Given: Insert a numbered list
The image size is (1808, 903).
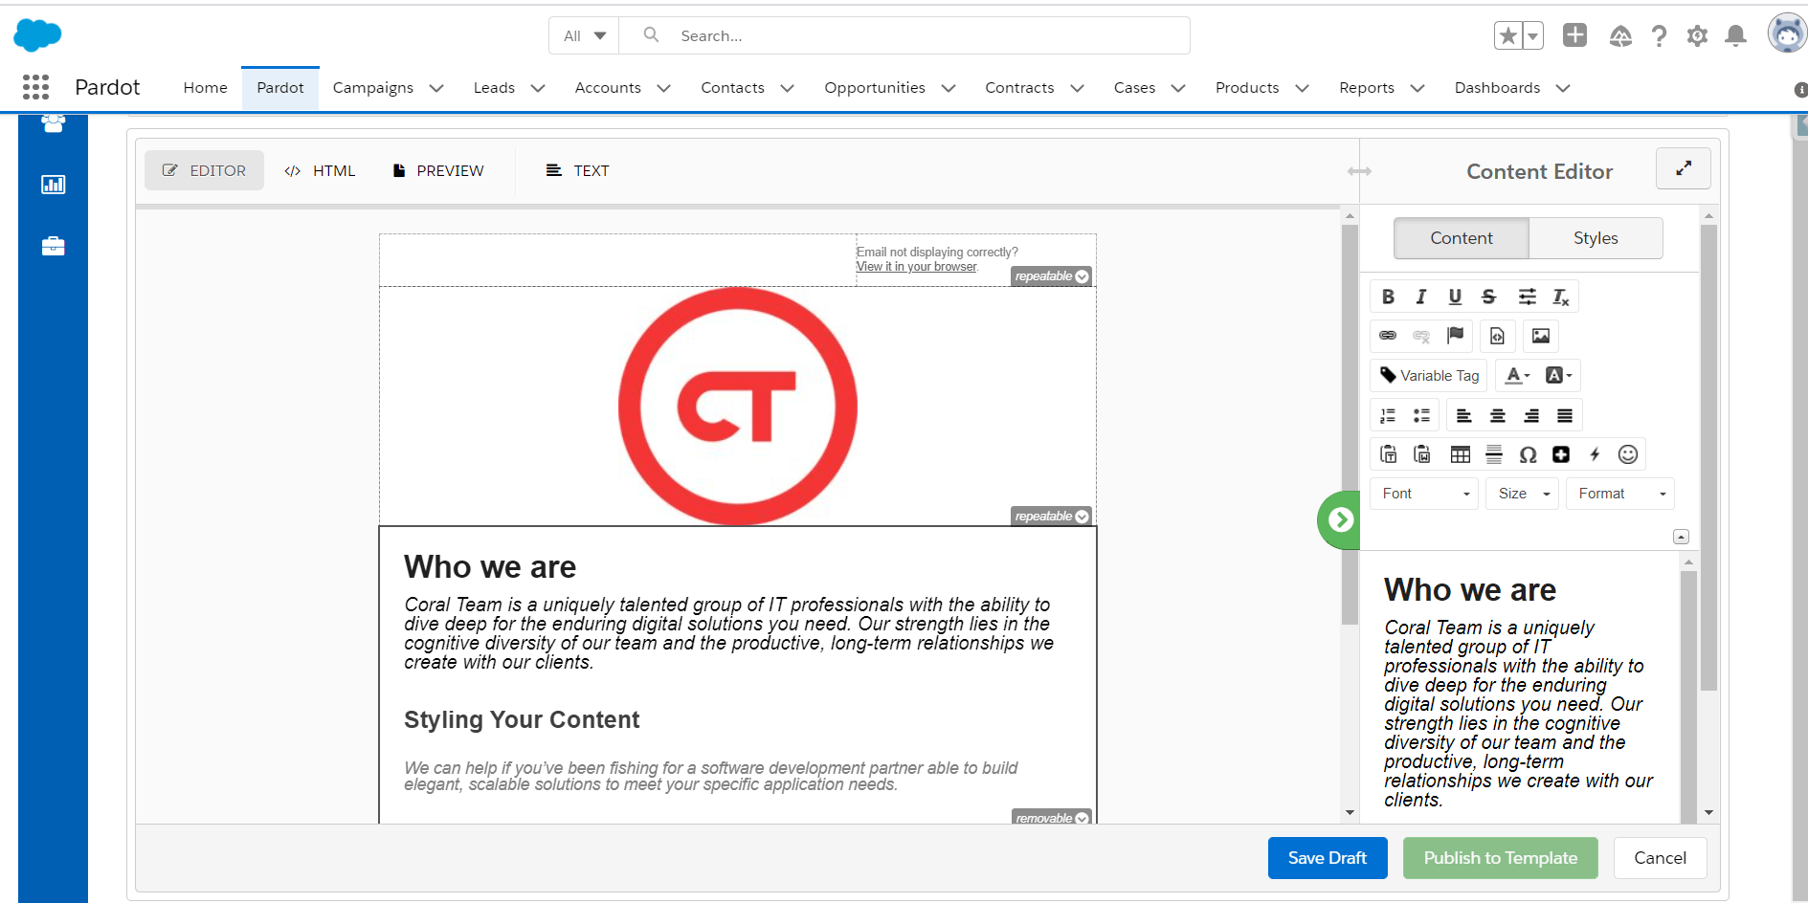Looking at the screenshot, I should tap(1388, 415).
